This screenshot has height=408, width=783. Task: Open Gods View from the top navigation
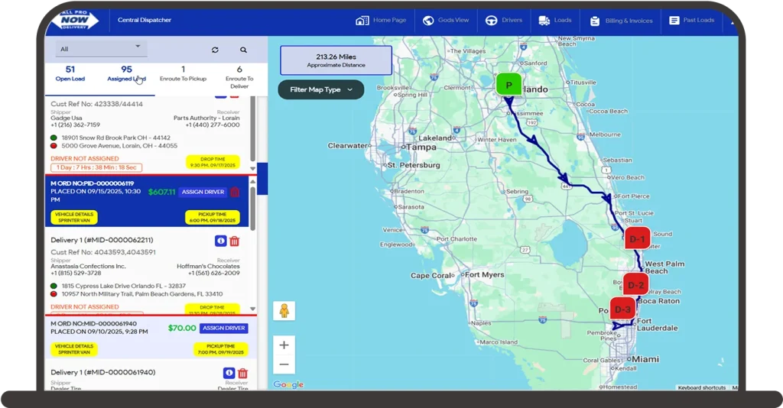click(446, 21)
